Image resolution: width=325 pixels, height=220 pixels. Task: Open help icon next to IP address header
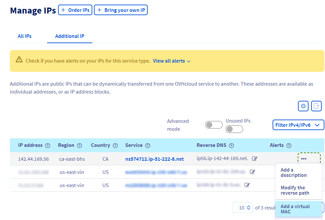coord(48,146)
